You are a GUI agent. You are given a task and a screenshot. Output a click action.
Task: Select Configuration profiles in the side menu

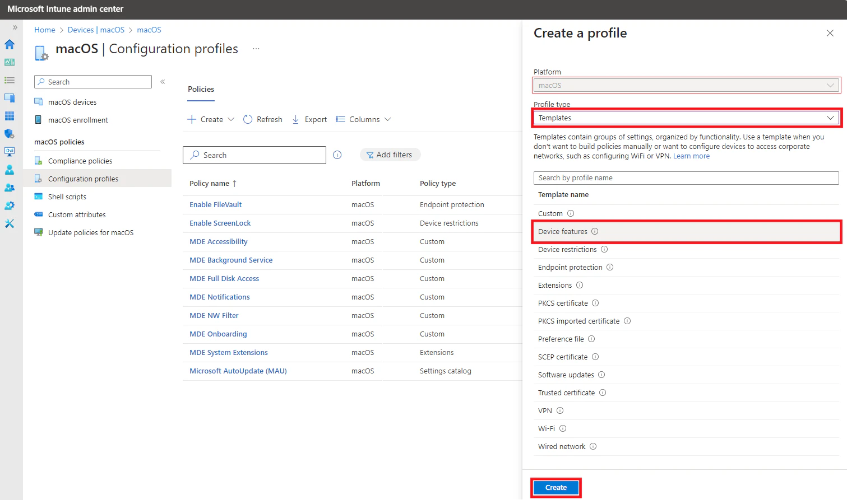point(97,179)
